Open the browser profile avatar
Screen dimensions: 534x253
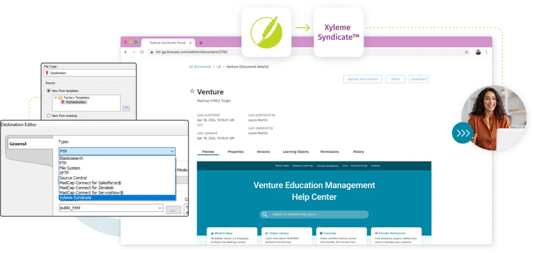pyautogui.click(x=478, y=52)
